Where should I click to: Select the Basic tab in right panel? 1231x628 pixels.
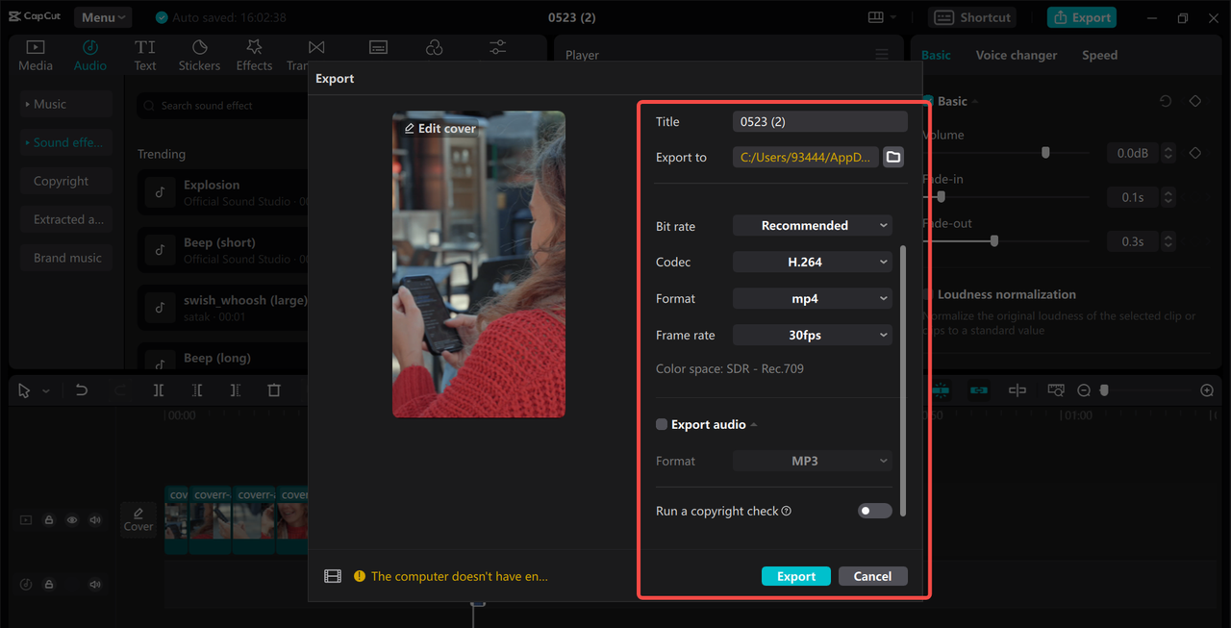(936, 55)
